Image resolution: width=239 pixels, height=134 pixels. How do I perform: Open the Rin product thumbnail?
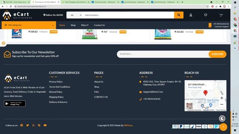click(16, 33)
